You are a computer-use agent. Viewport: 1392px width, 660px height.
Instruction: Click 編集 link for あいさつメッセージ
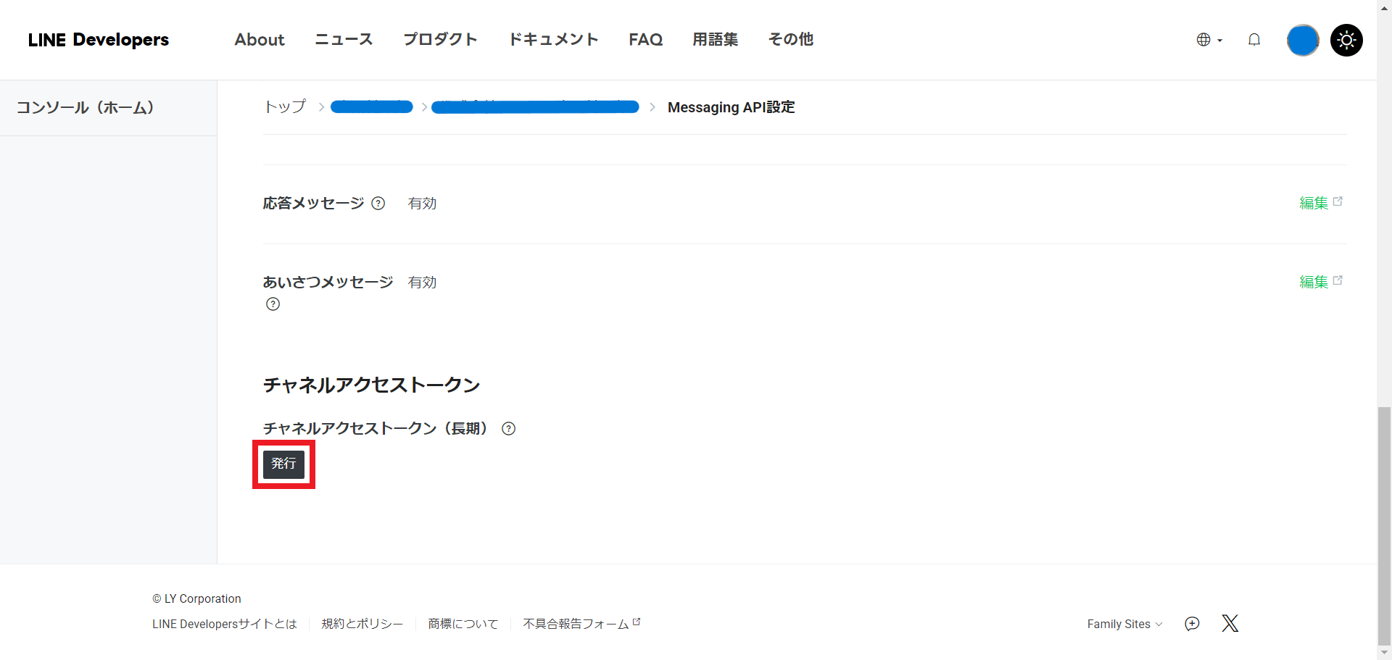[x=1313, y=283]
